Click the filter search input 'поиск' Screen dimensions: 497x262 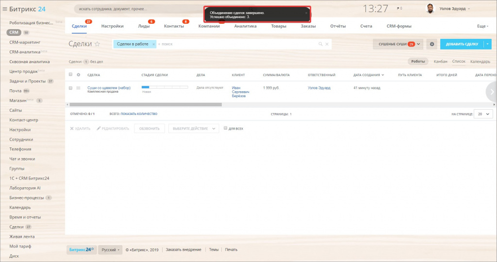pyautogui.click(x=238, y=44)
